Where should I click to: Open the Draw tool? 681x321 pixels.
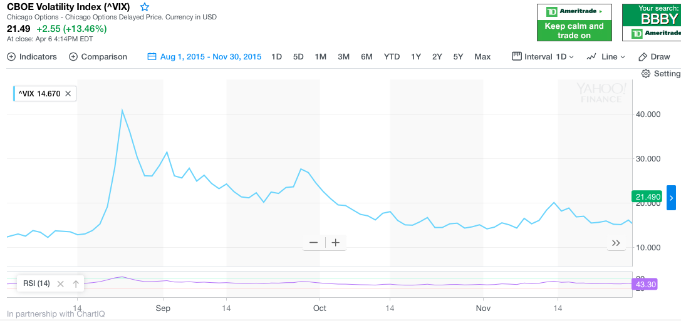click(654, 57)
